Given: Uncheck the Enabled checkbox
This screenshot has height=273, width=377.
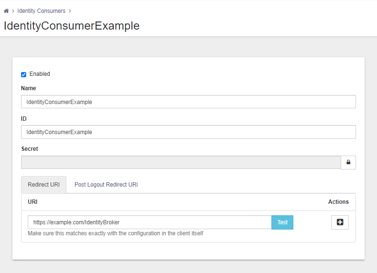Looking at the screenshot, I should coord(23,74).
